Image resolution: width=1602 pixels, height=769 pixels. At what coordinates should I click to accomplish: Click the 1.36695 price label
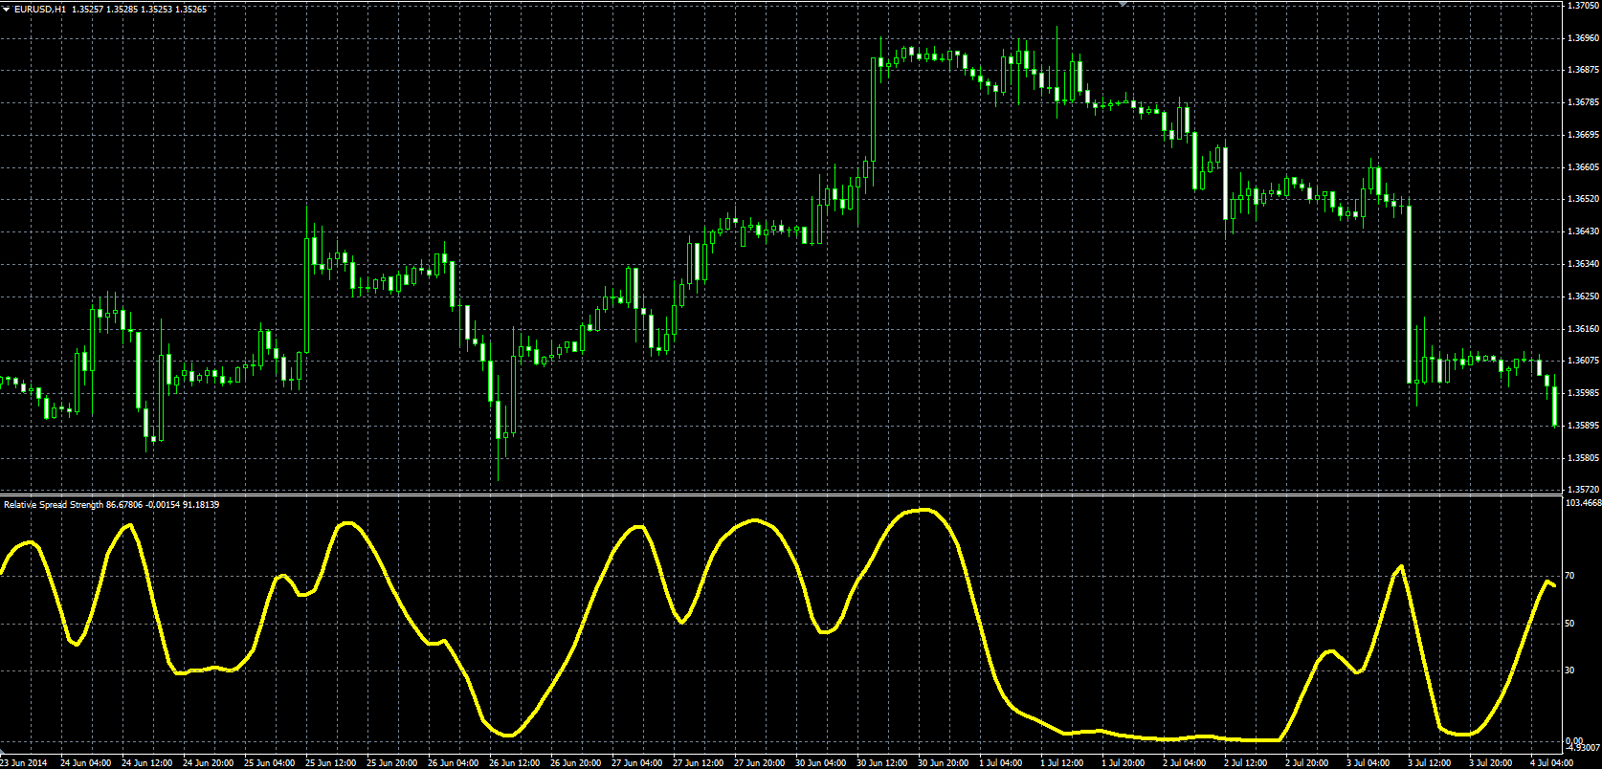coord(1583,135)
